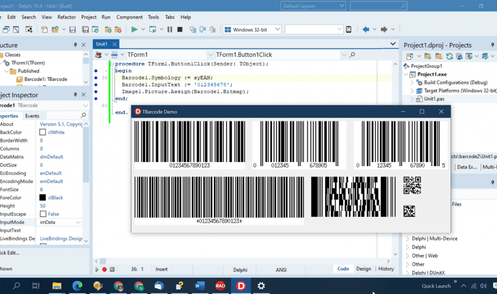Viewport: 497px width, 294px height.
Task: Click the black ForeColor swatch
Action: 43,197
